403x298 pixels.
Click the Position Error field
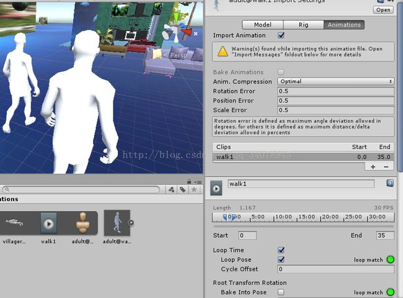335,101
